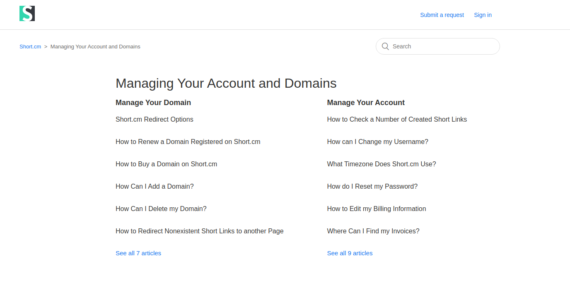The image size is (570, 295).
Task: Open the Manage Your Account section
Action: (366, 103)
